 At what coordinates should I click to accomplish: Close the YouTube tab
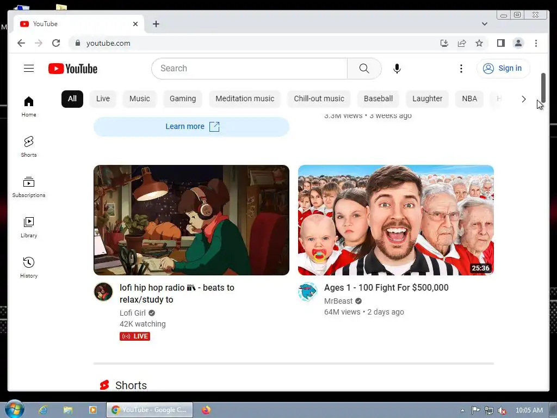135,24
